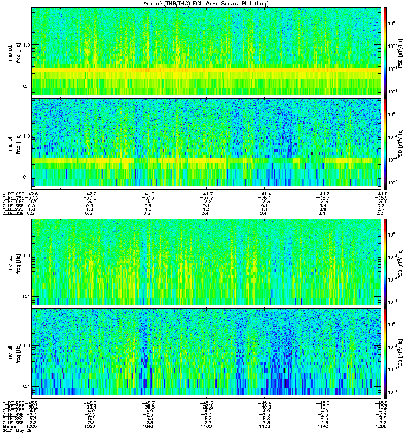
Task: Click the "THC B∥ freq [Hz]" axis label
Action: [15, 353]
